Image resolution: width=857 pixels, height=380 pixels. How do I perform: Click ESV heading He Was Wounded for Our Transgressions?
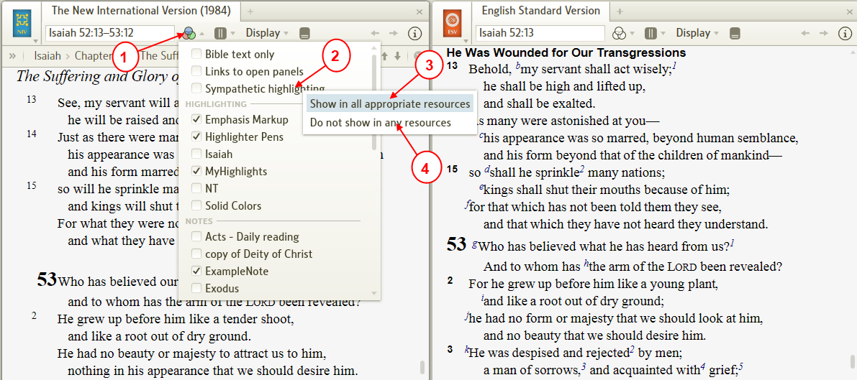coord(566,53)
